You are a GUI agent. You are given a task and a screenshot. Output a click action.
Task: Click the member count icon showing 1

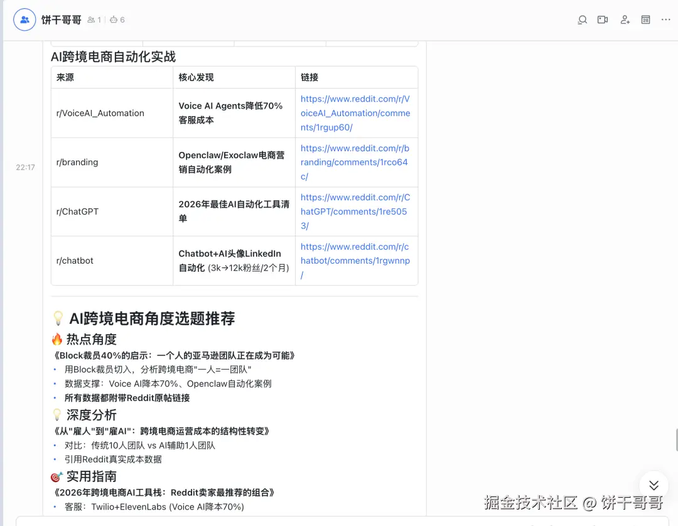click(94, 20)
